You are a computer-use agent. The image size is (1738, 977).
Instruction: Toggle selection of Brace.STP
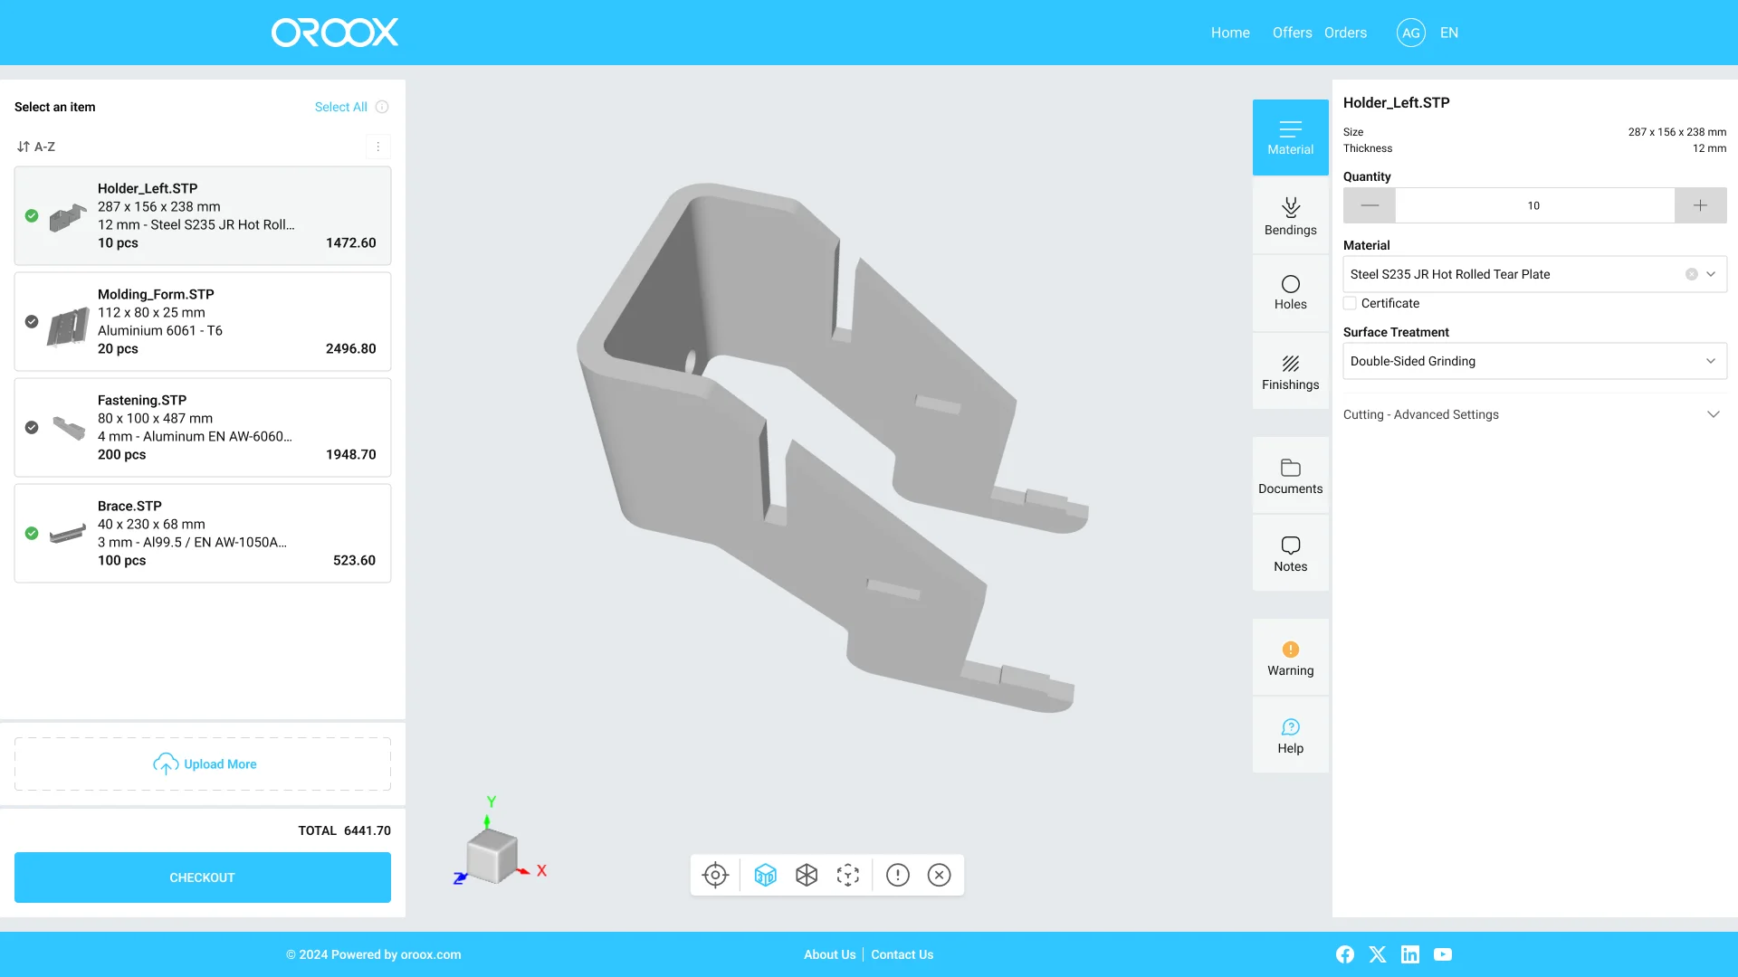tap(30, 534)
